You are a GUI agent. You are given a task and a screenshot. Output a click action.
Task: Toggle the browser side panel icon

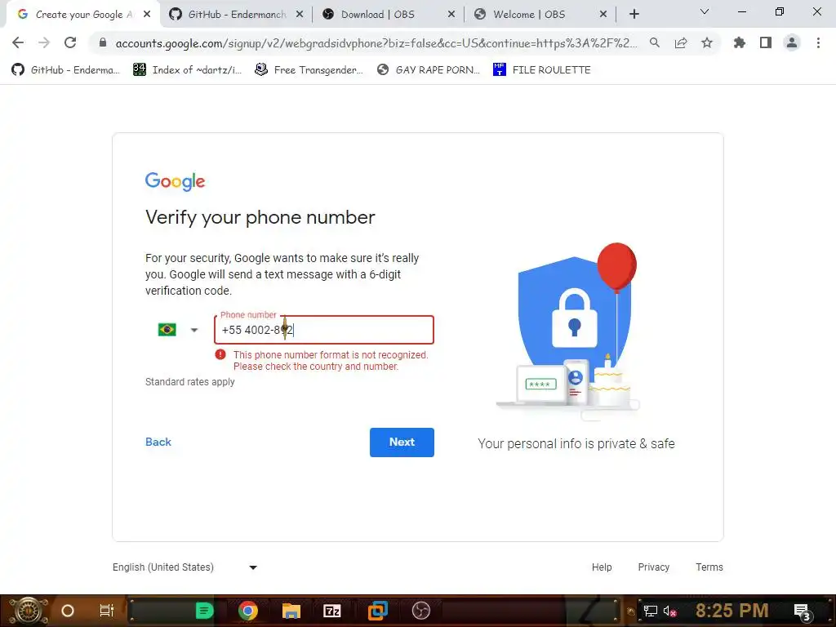coord(766,42)
